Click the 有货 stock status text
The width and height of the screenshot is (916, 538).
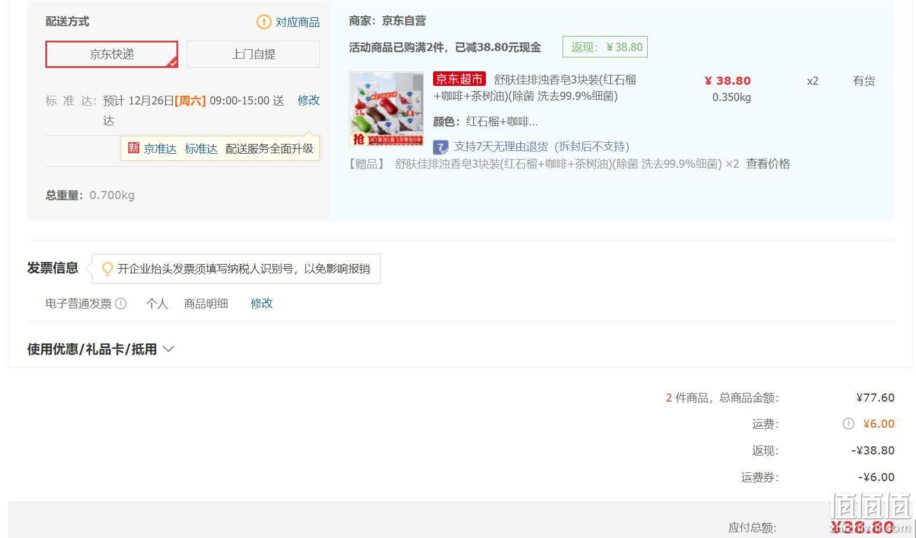(864, 81)
